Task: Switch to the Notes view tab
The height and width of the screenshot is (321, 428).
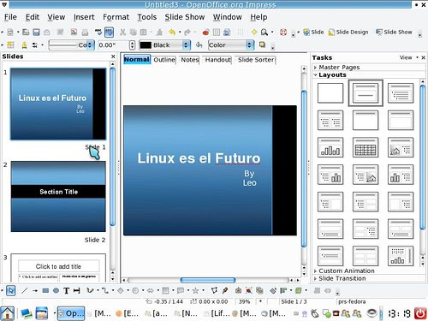Action: (x=190, y=60)
